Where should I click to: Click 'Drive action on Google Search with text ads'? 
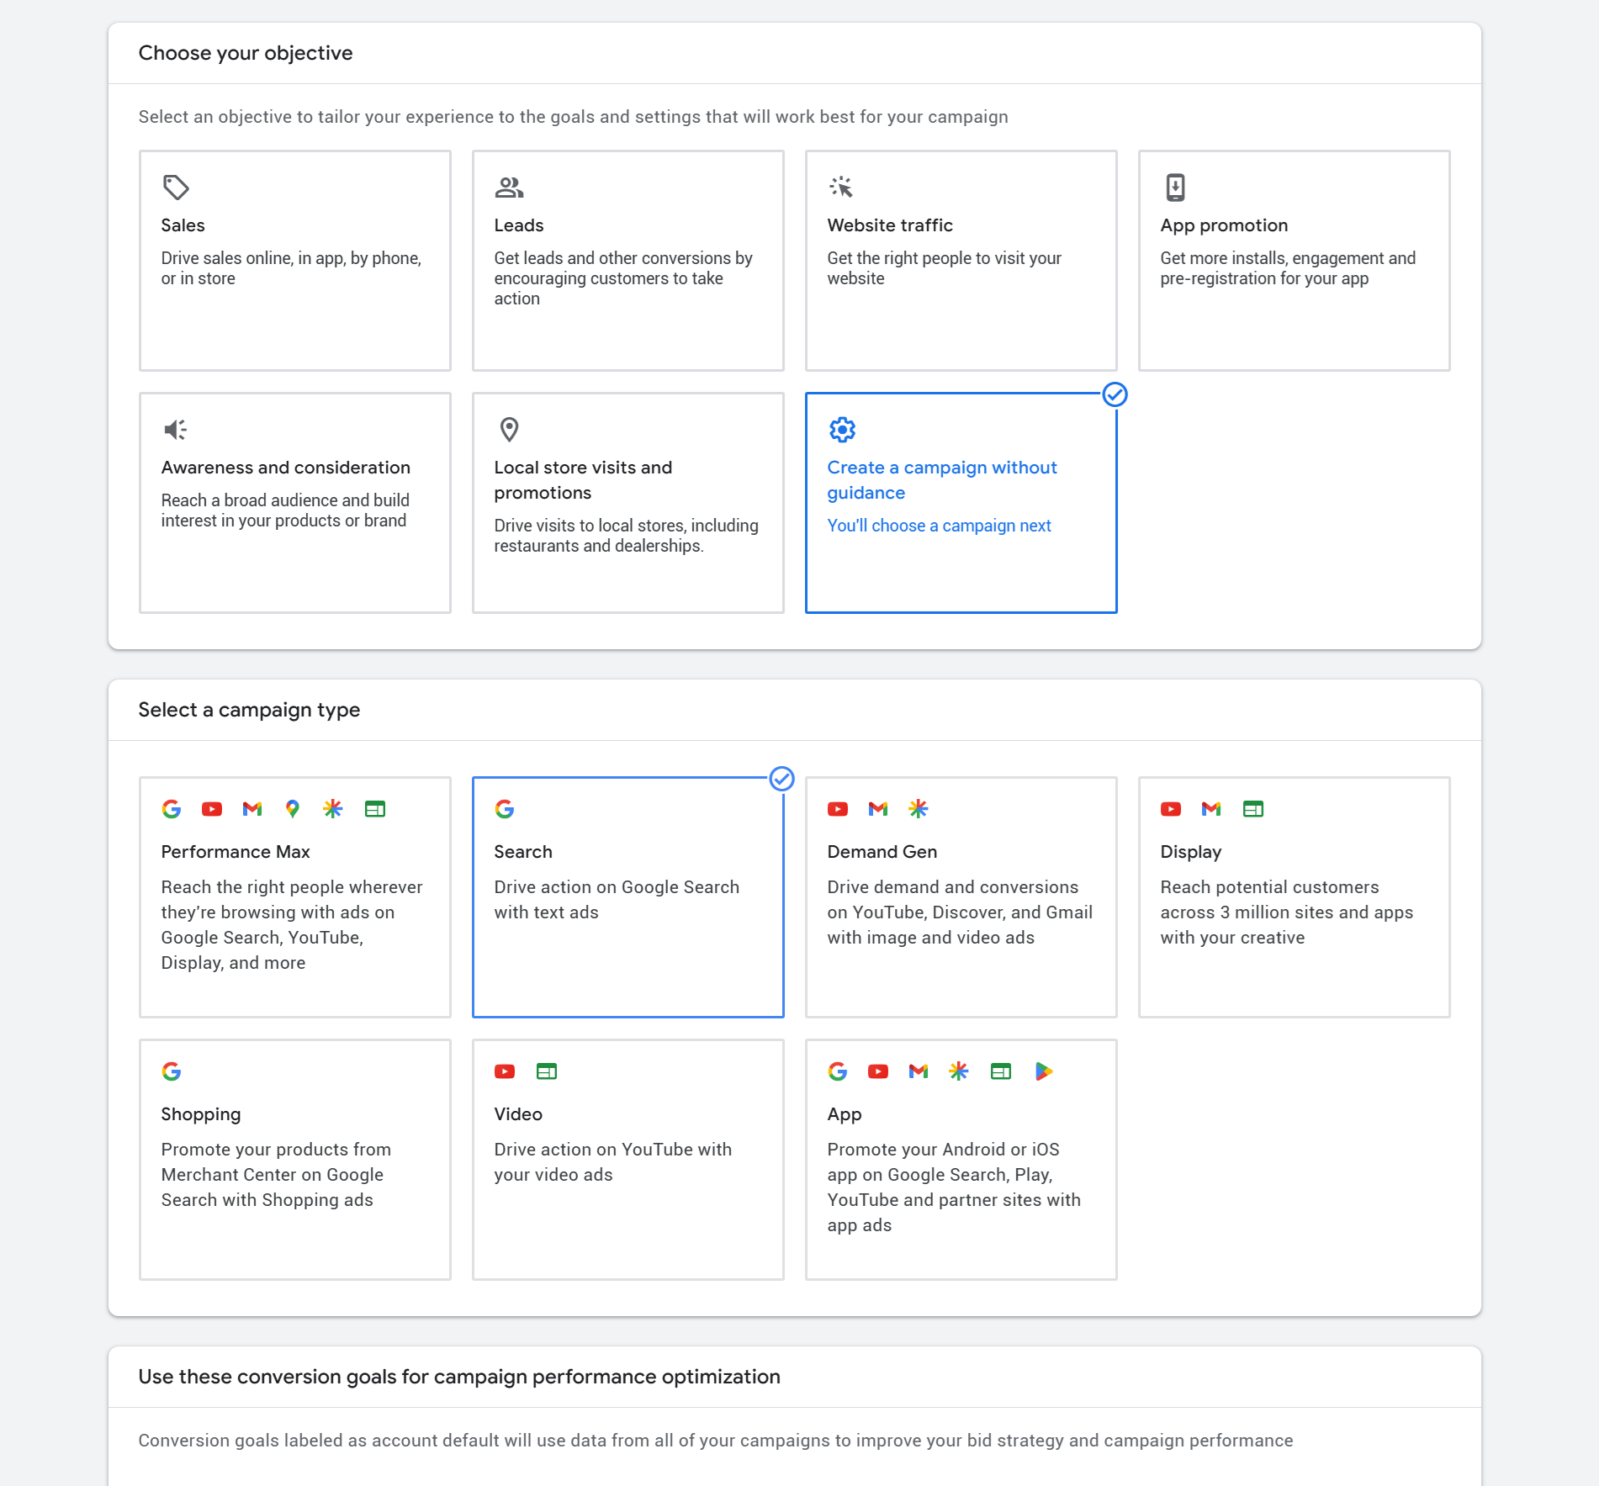coord(617,900)
